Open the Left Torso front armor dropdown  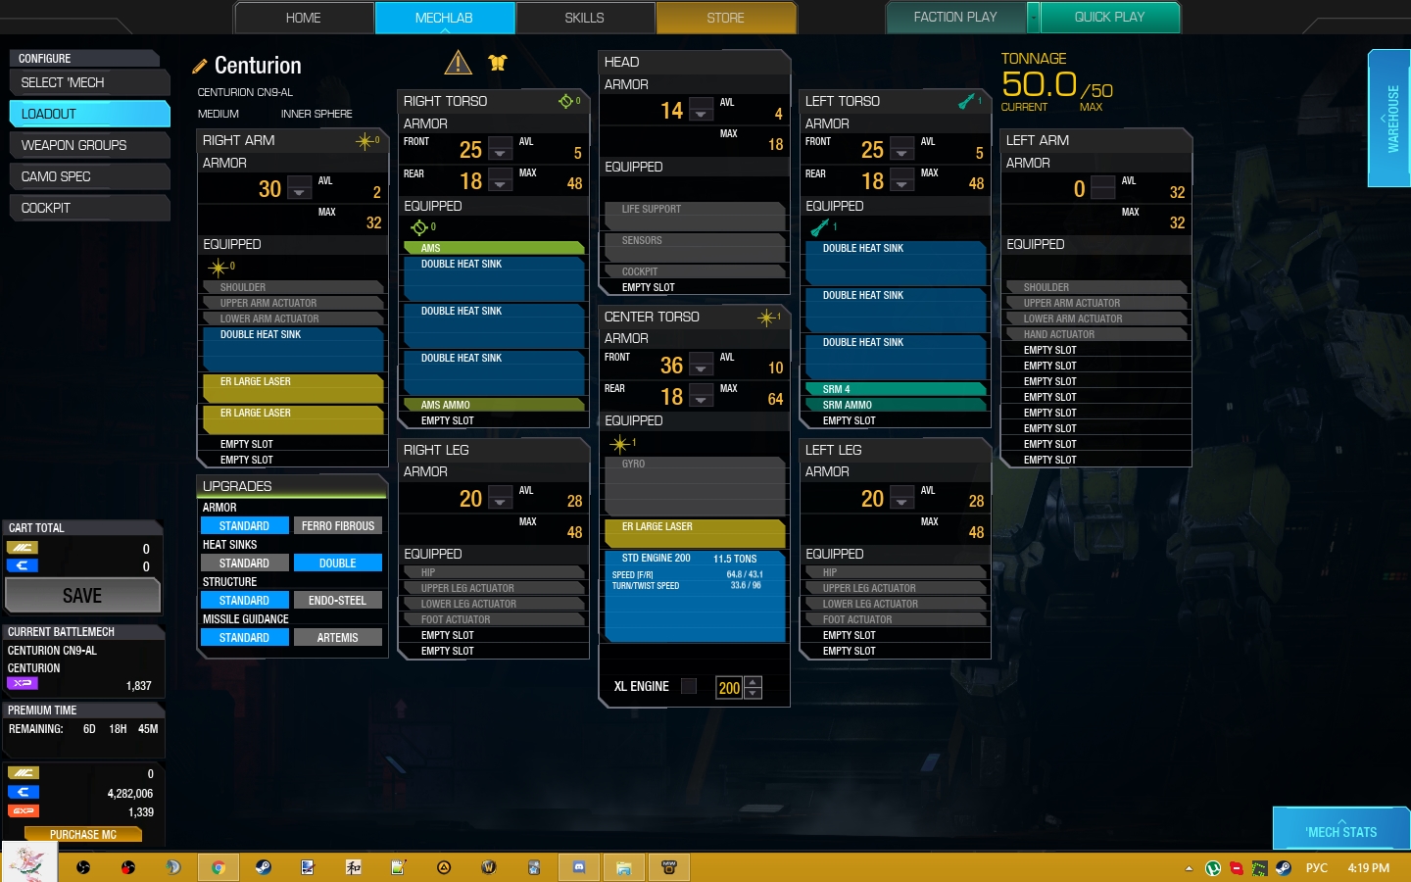tap(901, 149)
